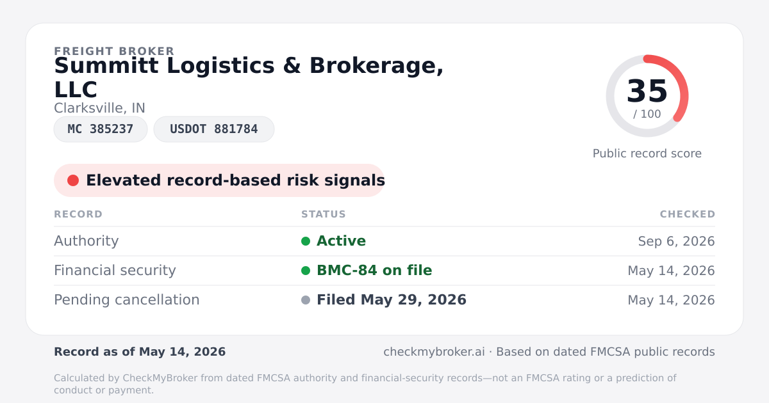Viewport: 769px width, 403px height.
Task: Click the 35 score ring gauge
Action: (x=647, y=96)
